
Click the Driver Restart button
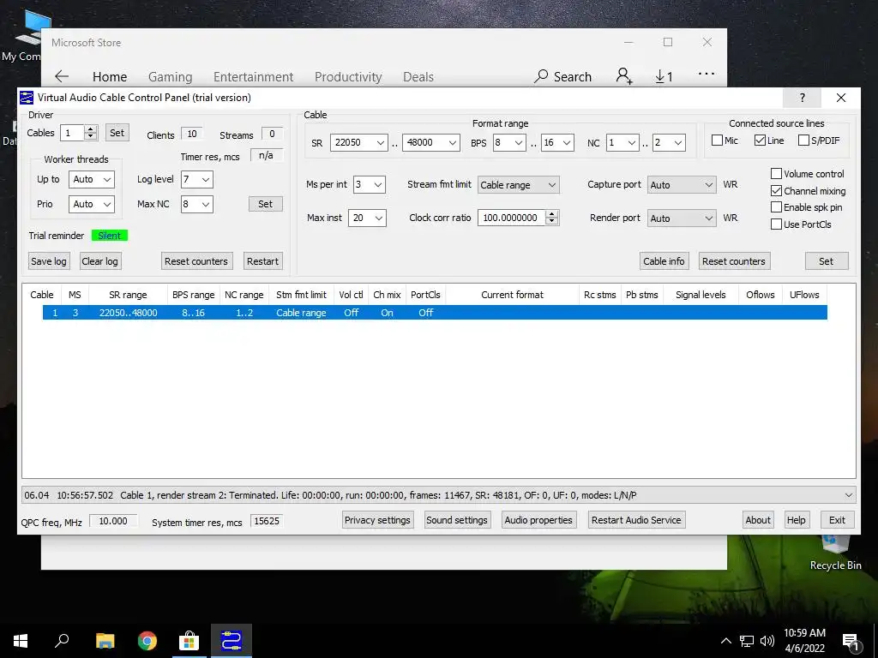tap(262, 261)
